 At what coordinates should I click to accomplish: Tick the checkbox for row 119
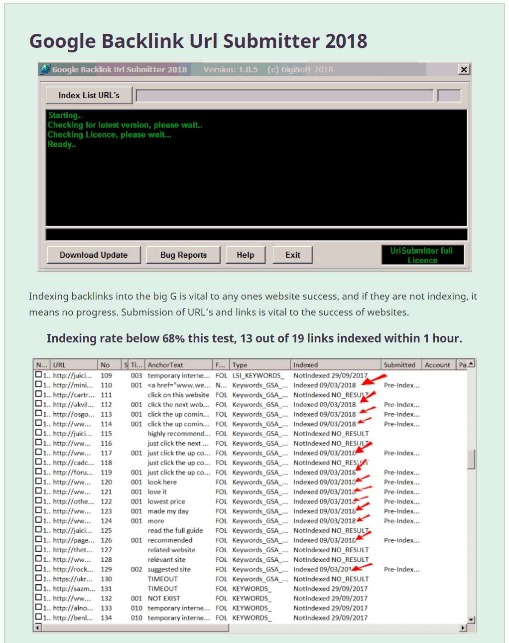click(x=38, y=472)
